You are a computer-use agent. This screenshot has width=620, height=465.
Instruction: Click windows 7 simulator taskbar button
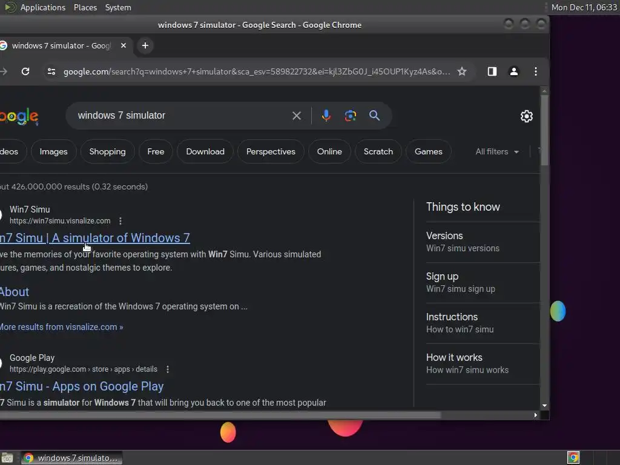71,458
